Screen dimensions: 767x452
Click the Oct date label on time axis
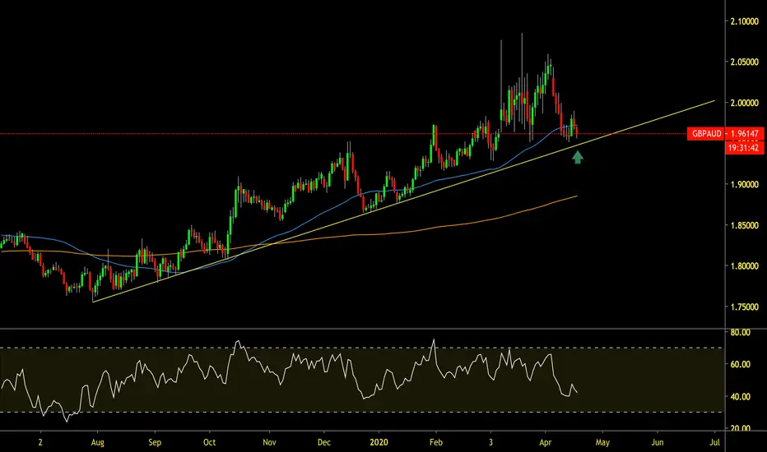209,442
